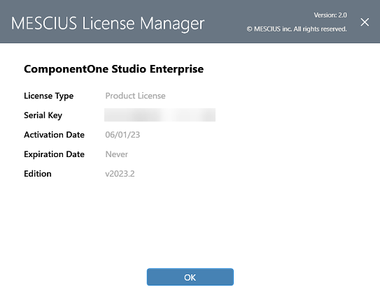Confirm with the OK button
The width and height of the screenshot is (380, 303).
coord(190,277)
